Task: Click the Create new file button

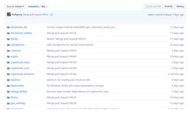Action: 153,6
